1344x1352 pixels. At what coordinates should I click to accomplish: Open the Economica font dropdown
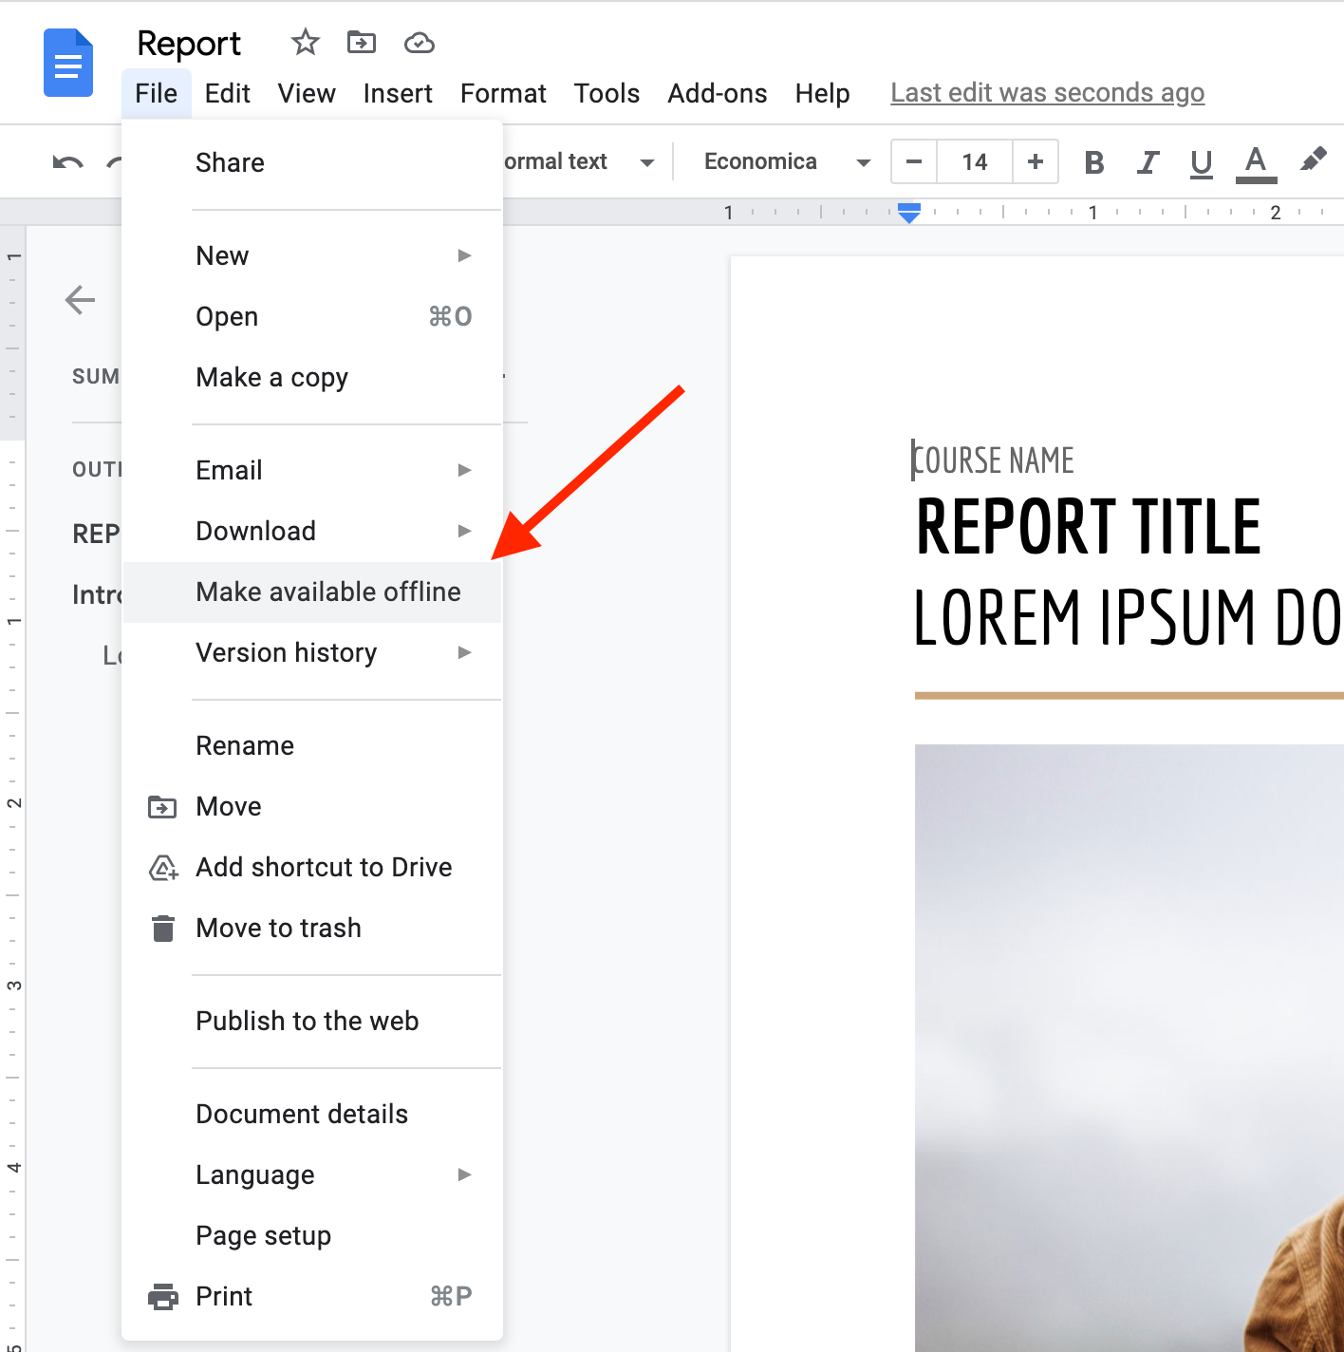point(787,162)
